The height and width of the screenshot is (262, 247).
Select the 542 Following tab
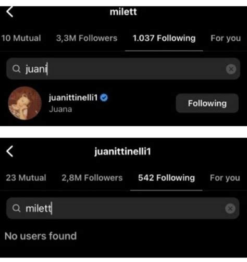coord(166,178)
